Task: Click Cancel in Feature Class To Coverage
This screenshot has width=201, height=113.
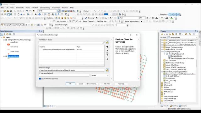Action: coord(81,84)
